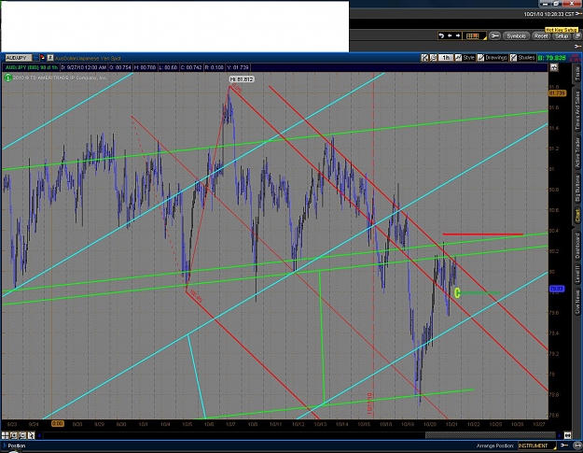Click the round icon in the bottom corner
Viewport: 583px width, 453px height.
pos(576,446)
